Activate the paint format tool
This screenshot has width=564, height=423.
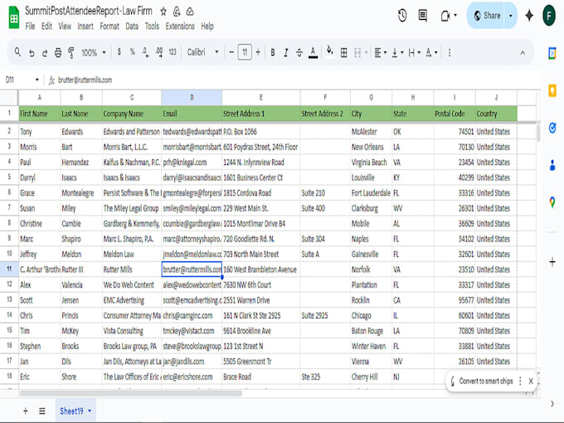(x=71, y=53)
